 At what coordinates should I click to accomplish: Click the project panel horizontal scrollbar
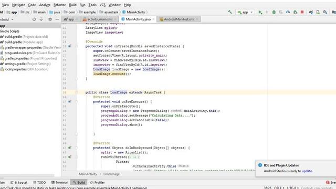click(27, 175)
